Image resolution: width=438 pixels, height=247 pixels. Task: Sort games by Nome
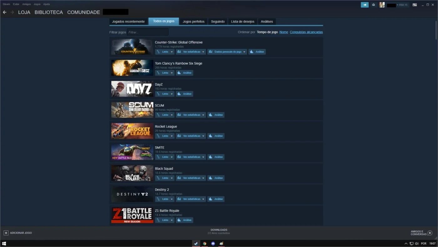click(x=284, y=32)
